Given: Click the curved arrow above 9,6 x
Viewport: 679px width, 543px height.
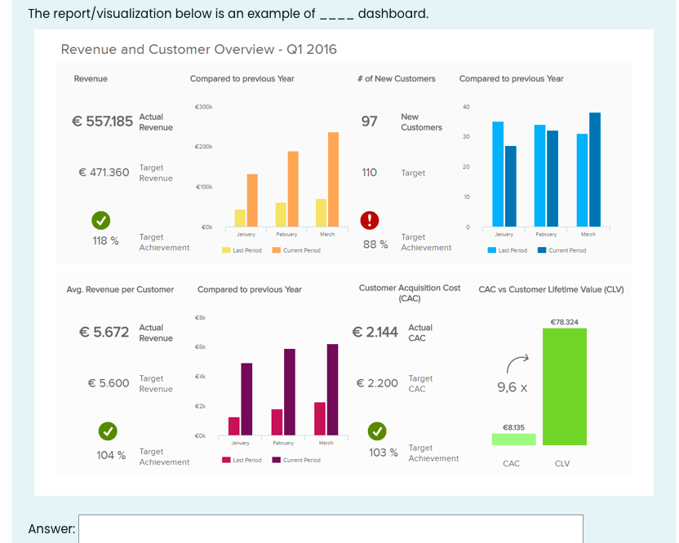Looking at the screenshot, I should click(x=517, y=364).
